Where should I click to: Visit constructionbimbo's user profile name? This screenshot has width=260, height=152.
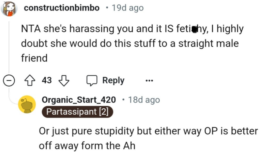point(62,8)
